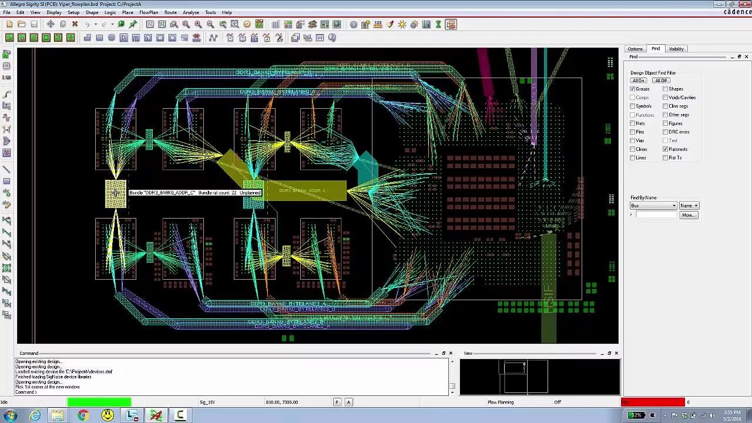Click the Undo arrow icon
Screen dimensions: 752x423
[x=87, y=24]
